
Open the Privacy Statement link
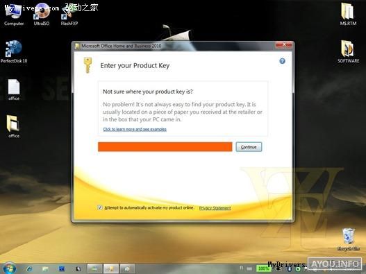pos(215,208)
